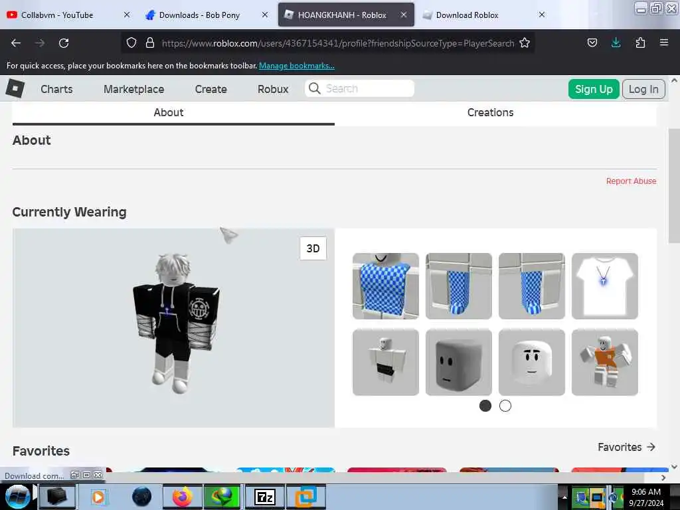This screenshot has width=680, height=510.
Task: Bookmark this page with the star icon
Action: point(525,43)
